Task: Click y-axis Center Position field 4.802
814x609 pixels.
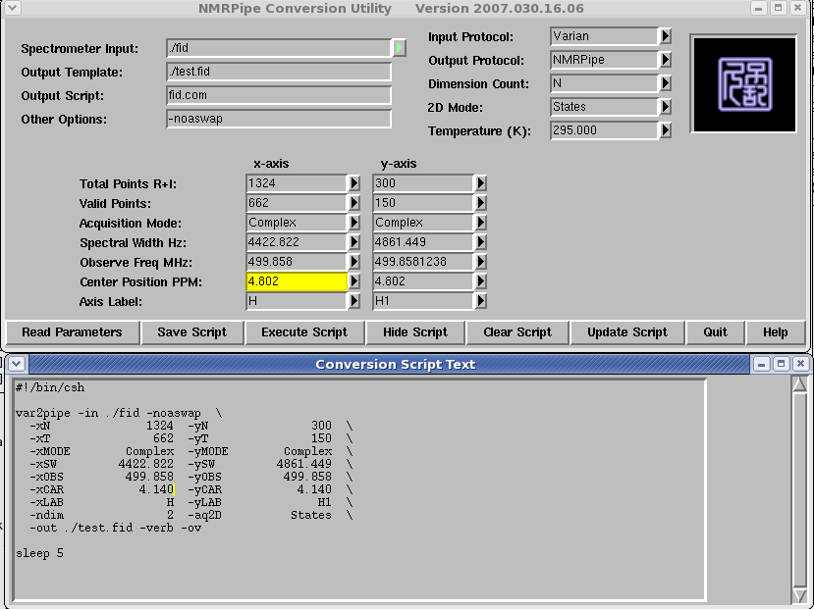Action: pos(423,281)
